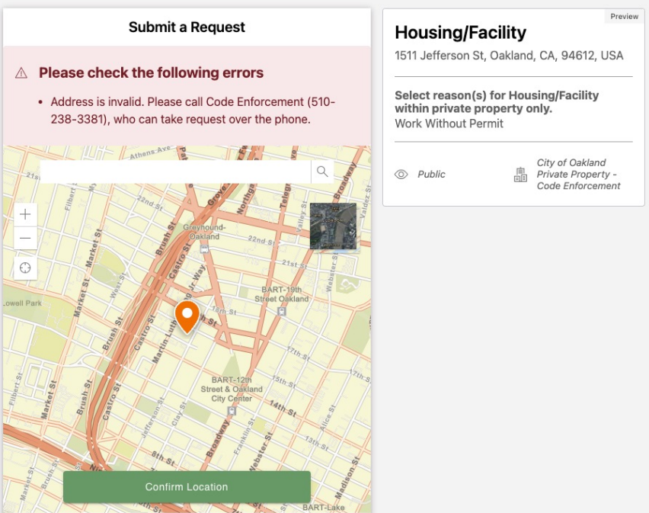This screenshot has height=513, width=649.
Task: Zoom in the map with plus button
Action: [25, 214]
